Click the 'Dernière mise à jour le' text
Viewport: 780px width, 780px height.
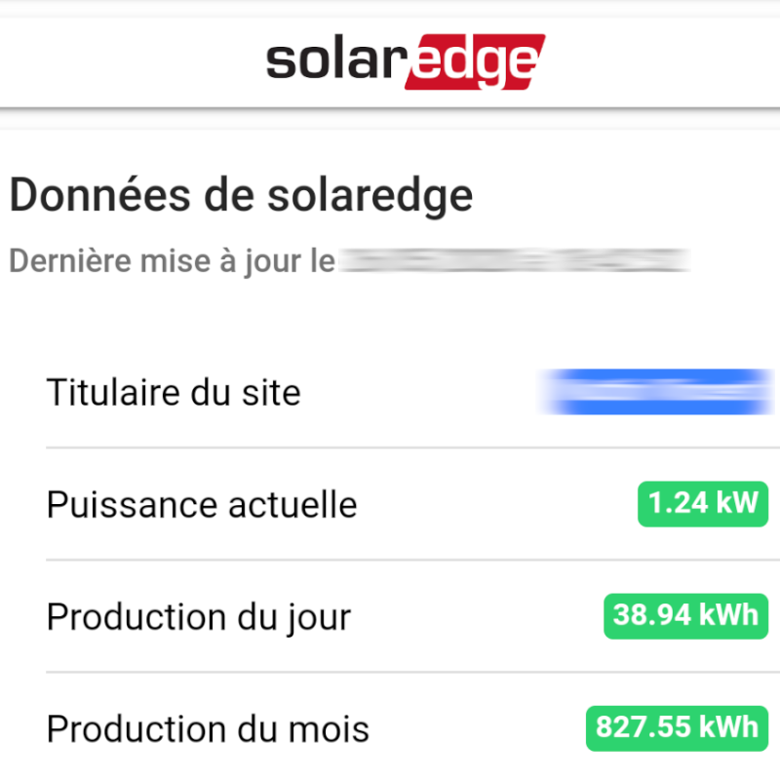[173, 261]
